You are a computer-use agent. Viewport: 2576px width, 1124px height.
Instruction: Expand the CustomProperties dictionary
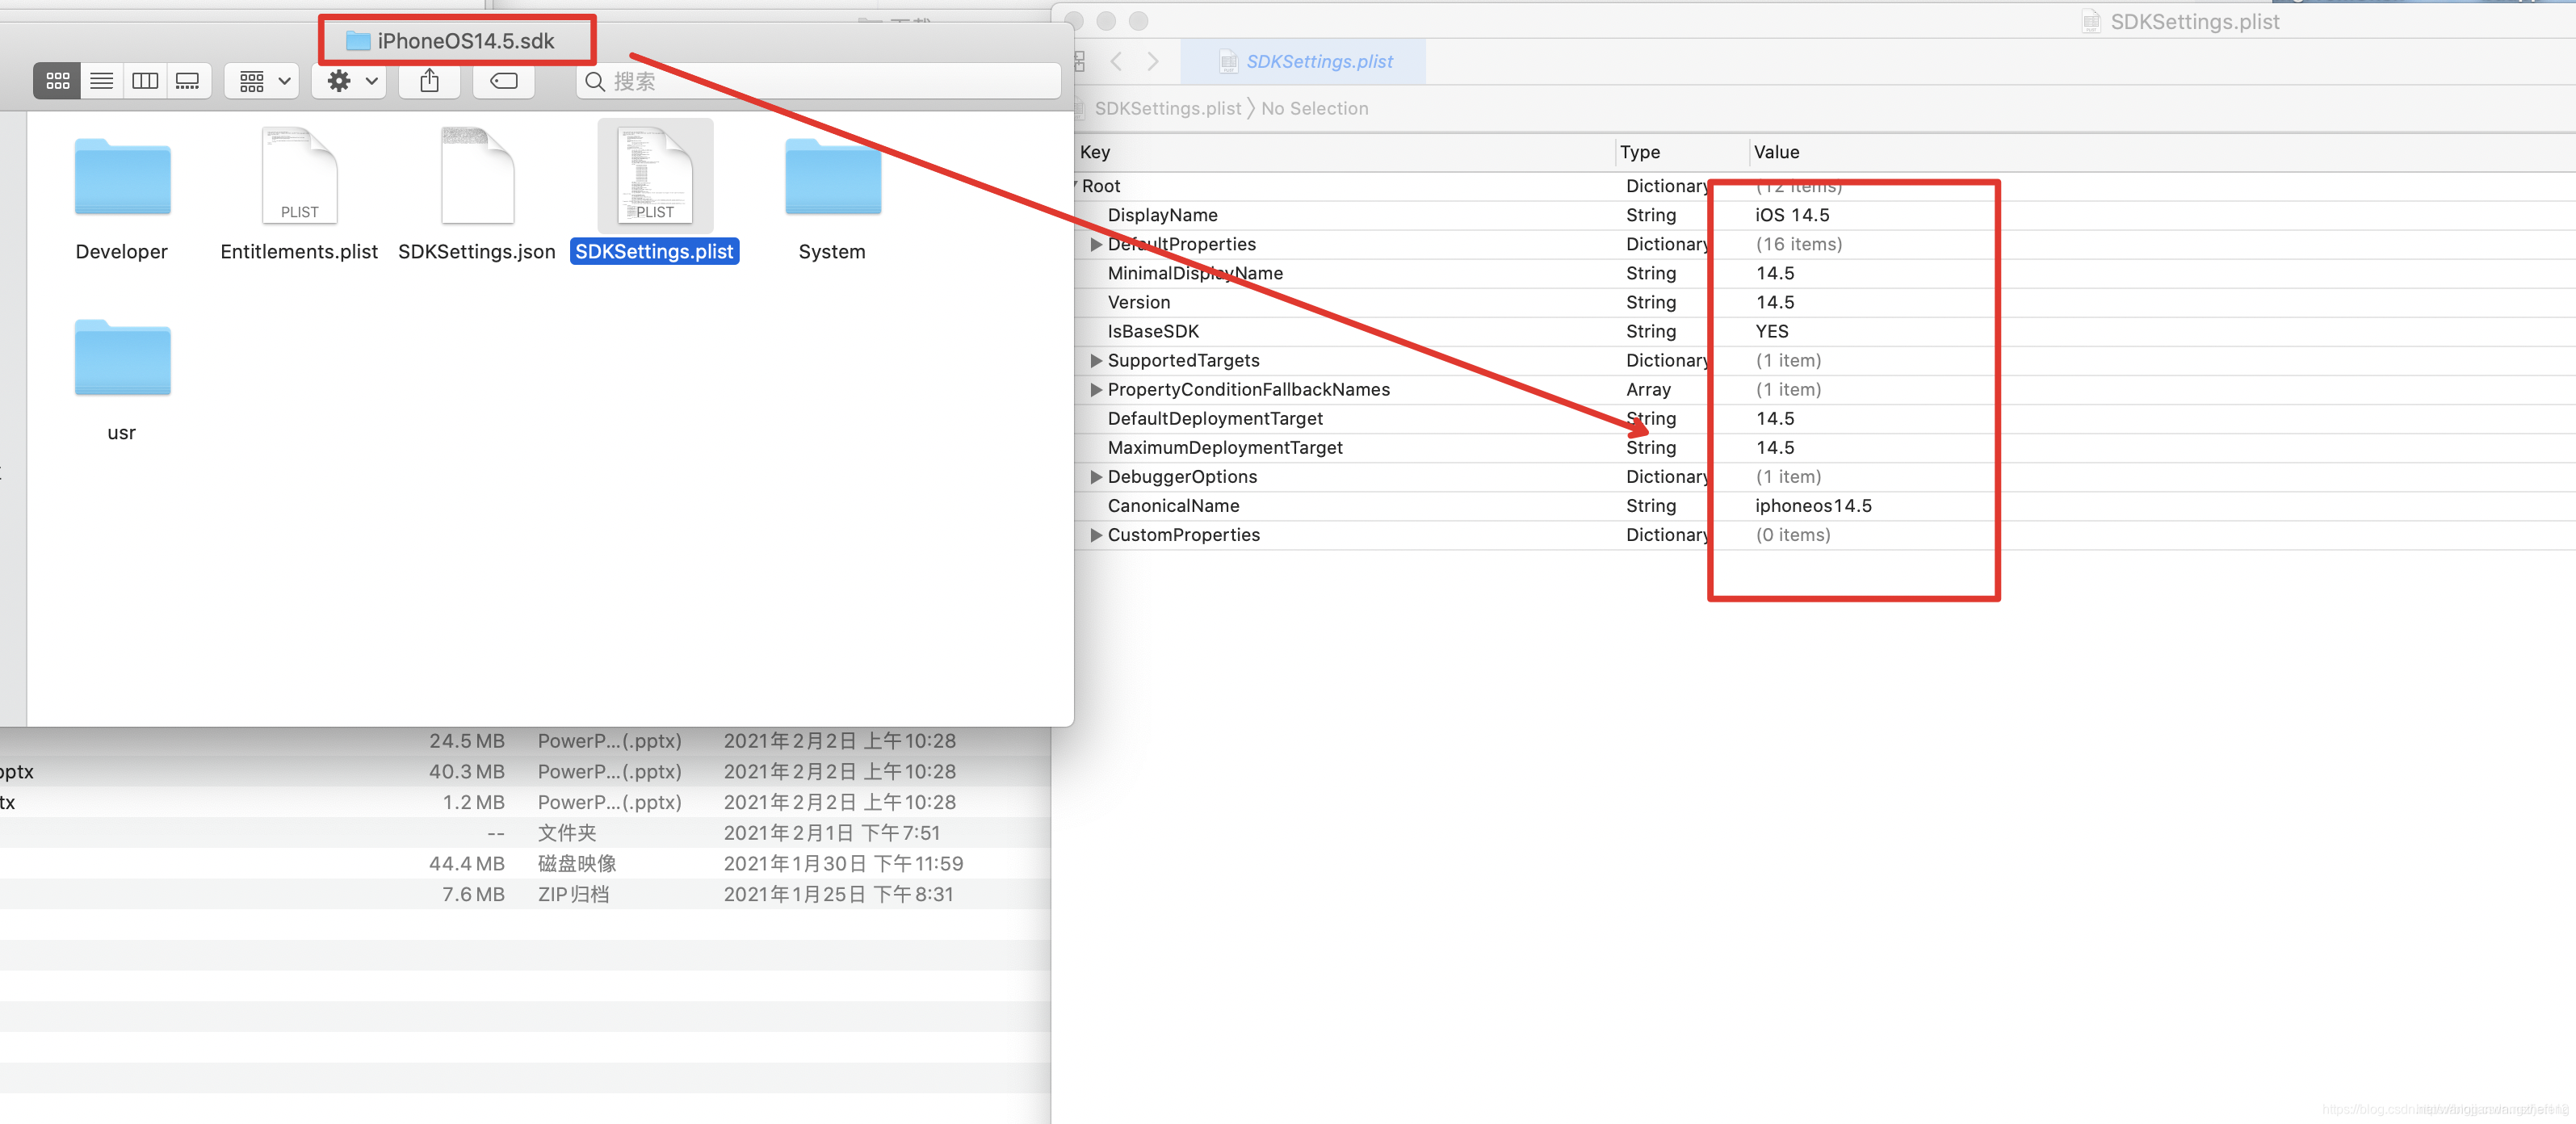[1096, 534]
